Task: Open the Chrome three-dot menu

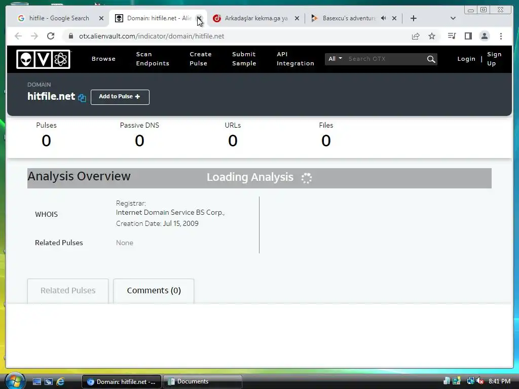Action: click(501, 36)
